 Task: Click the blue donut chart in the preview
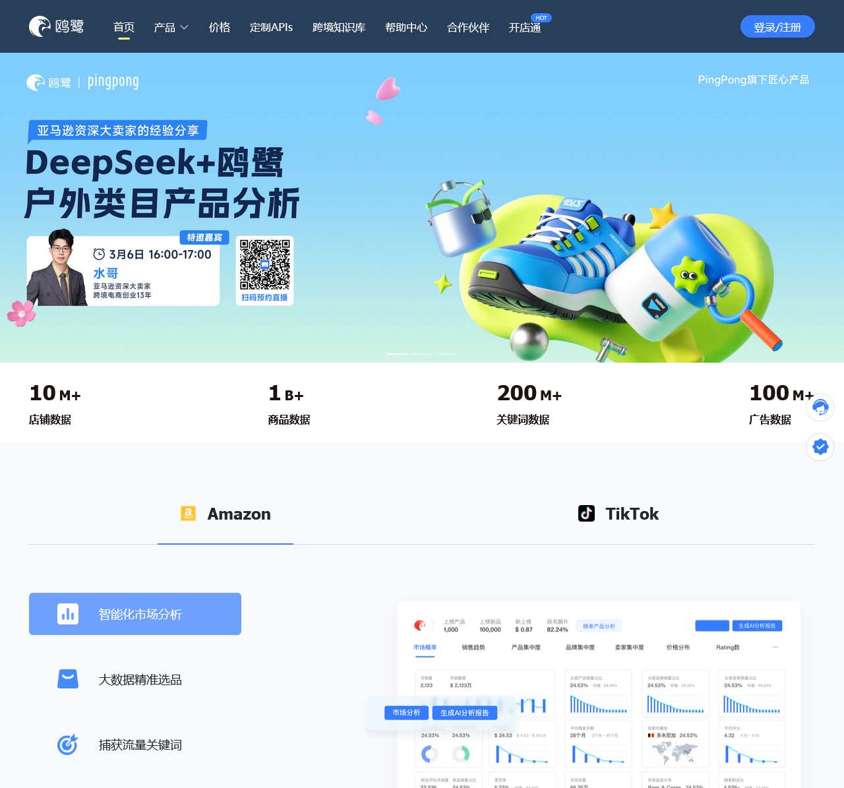pyautogui.click(x=430, y=753)
